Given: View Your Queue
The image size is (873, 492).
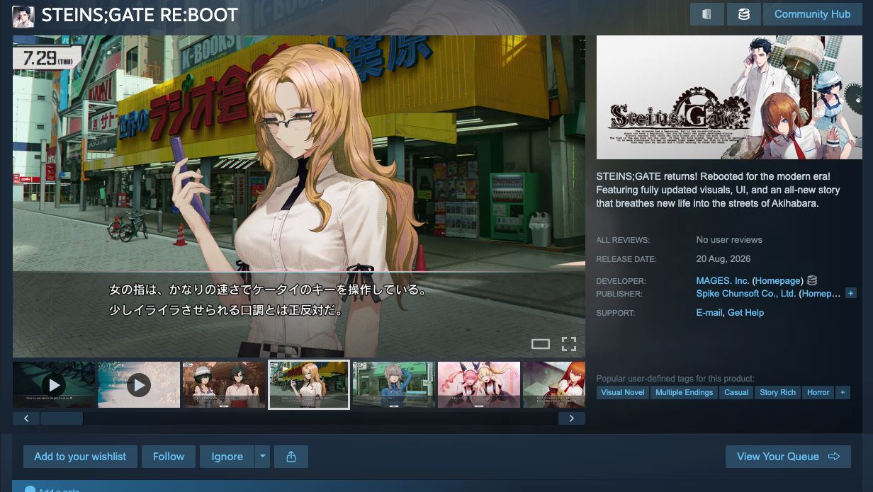Looking at the screenshot, I should (x=788, y=457).
